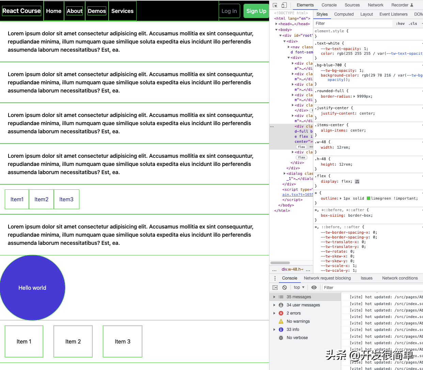Open the Services nav link

click(122, 11)
